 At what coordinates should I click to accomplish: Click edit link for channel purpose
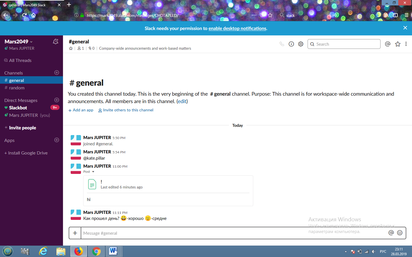tap(182, 101)
